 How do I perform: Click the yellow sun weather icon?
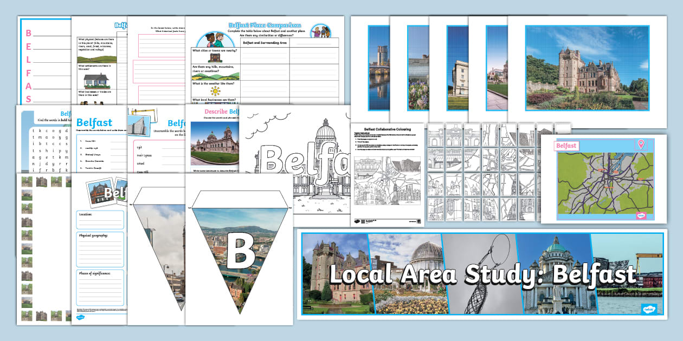click(x=215, y=91)
